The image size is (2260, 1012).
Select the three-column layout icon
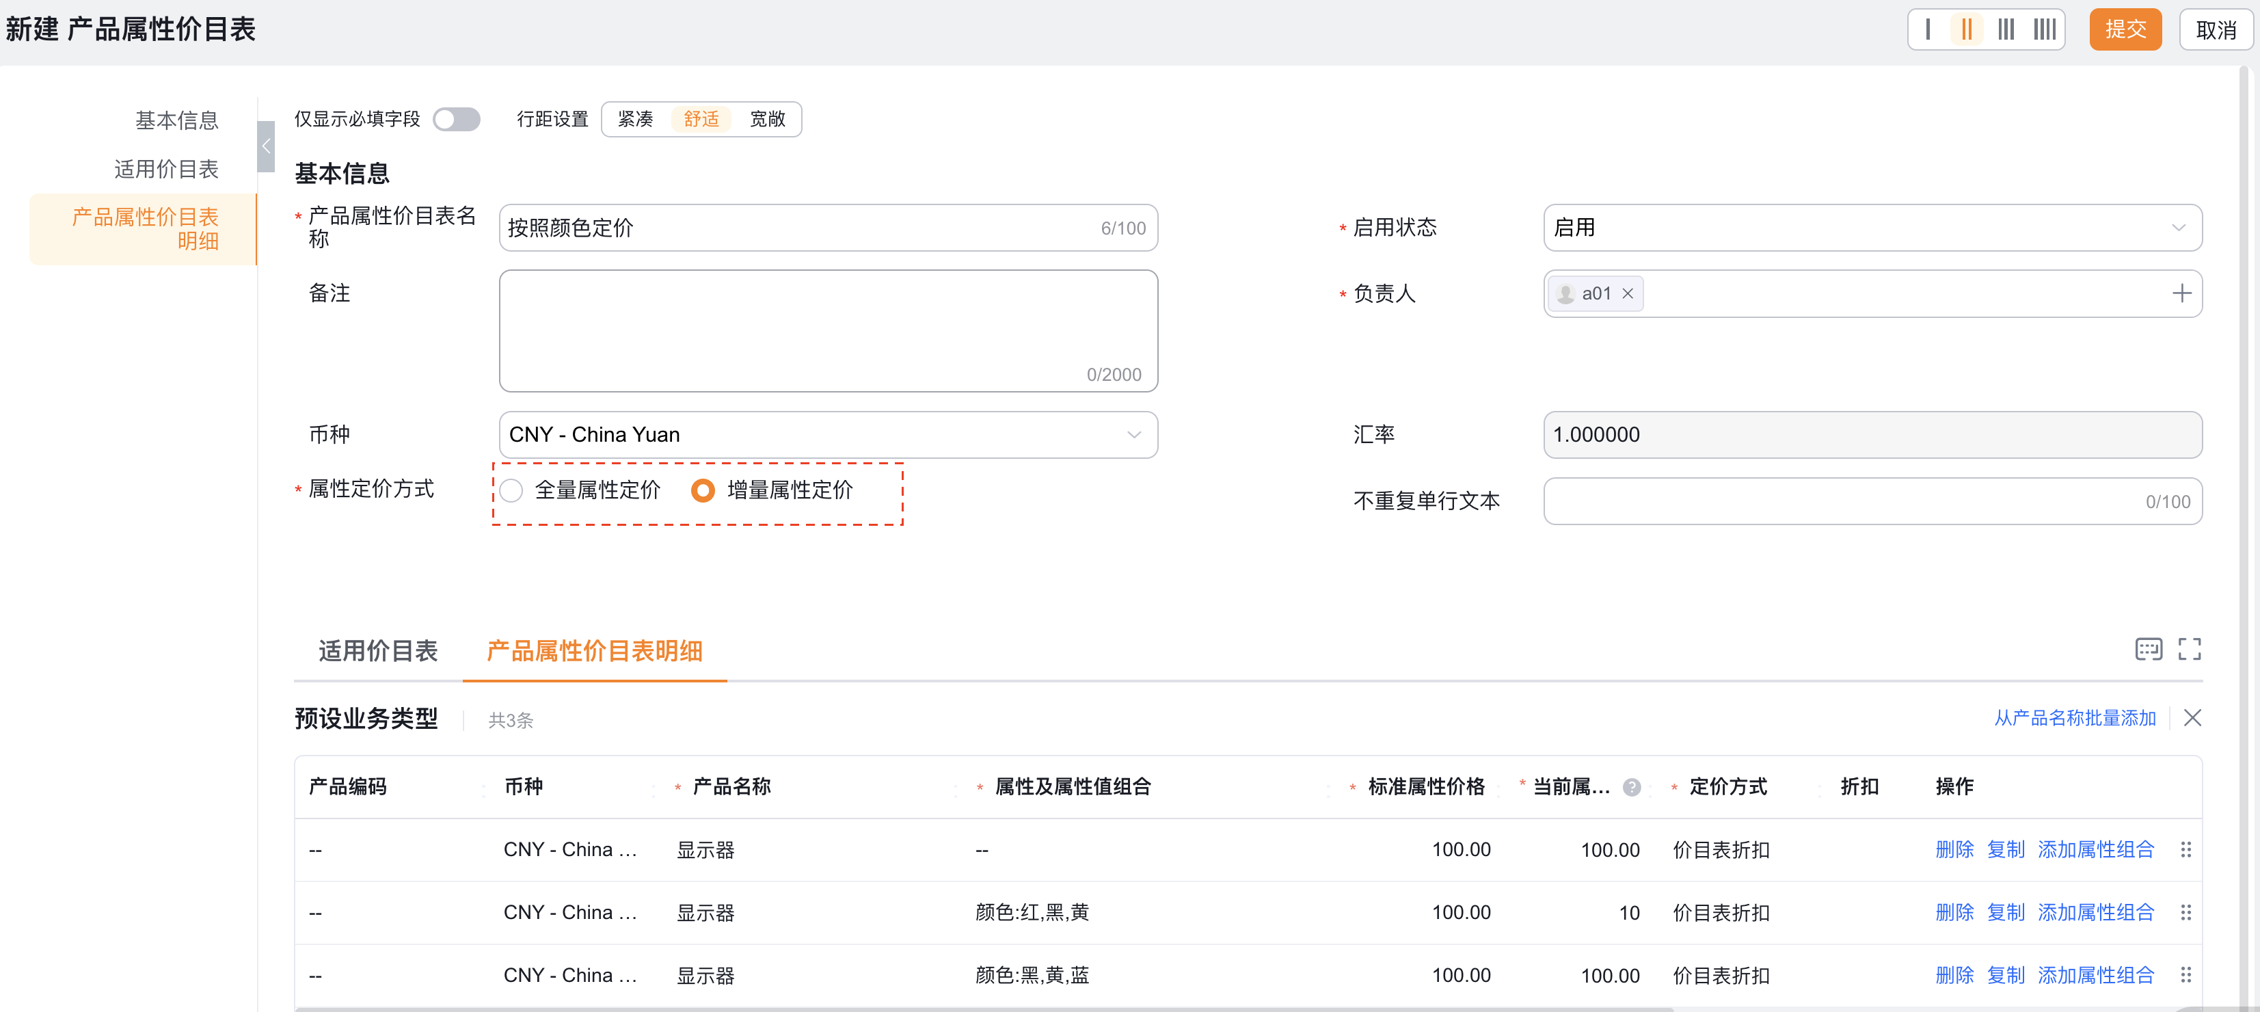pos(2006,30)
